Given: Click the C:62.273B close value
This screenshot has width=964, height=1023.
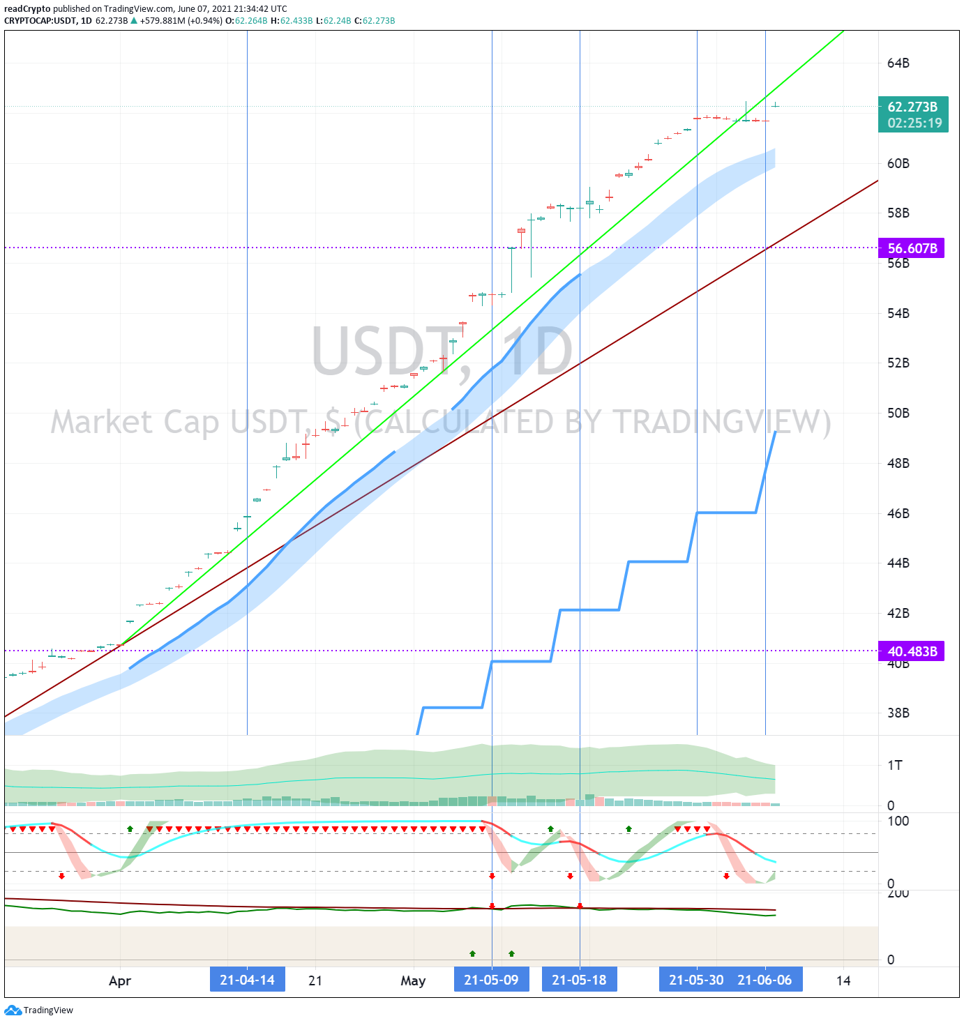Looking at the screenshot, I should click(x=375, y=20).
